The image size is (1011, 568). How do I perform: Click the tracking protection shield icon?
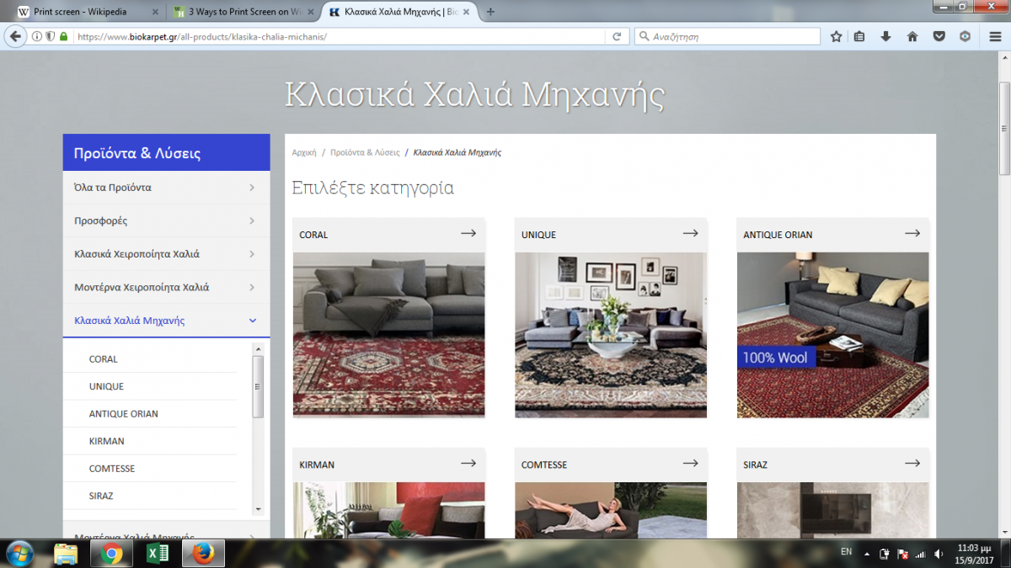(50, 37)
